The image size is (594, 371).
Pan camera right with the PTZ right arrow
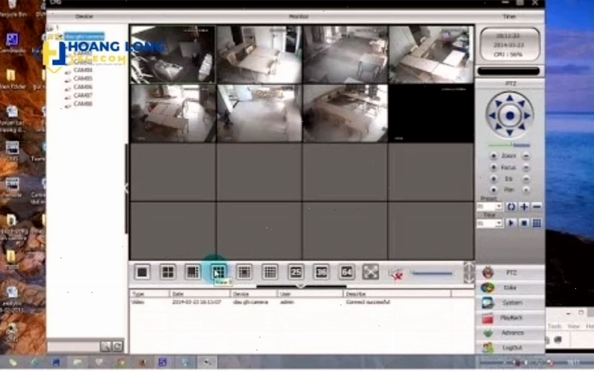(528, 116)
